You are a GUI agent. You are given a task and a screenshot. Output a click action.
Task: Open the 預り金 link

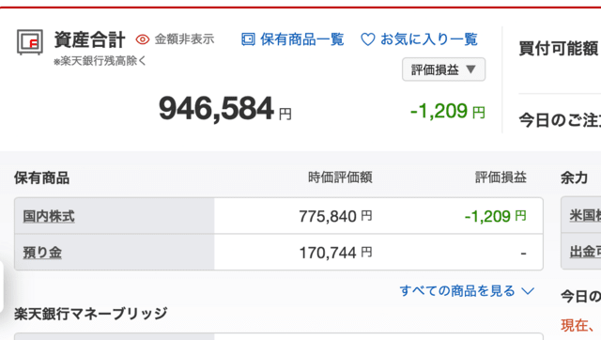coord(42,253)
